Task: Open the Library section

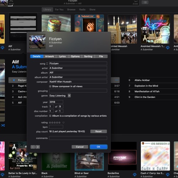Action: pos(47,10)
